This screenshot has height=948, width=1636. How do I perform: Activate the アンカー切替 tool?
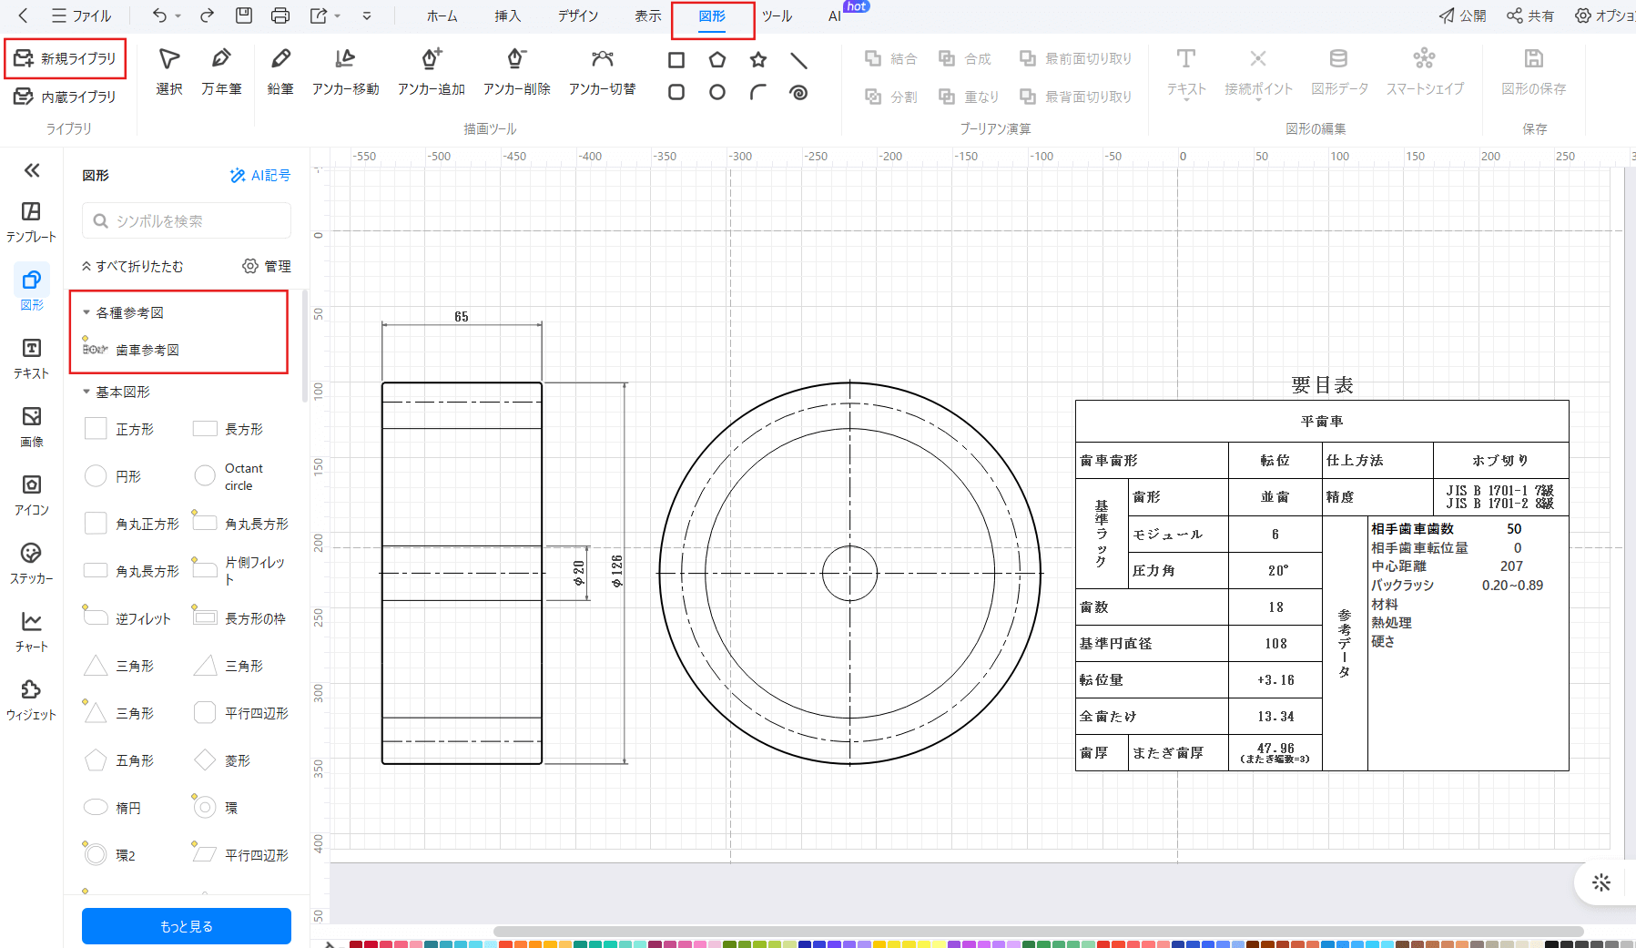(x=602, y=71)
